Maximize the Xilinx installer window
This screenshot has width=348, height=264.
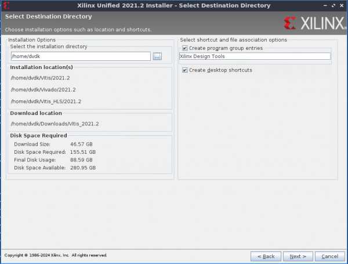click(x=332, y=5)
